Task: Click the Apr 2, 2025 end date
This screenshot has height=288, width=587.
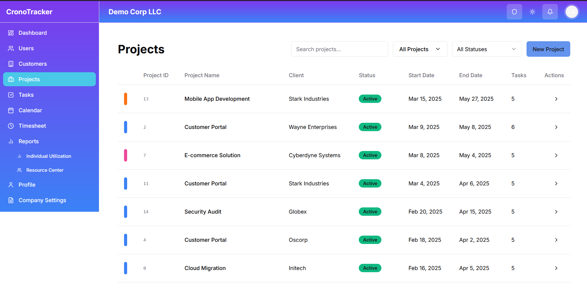Action: coord(474,240)
